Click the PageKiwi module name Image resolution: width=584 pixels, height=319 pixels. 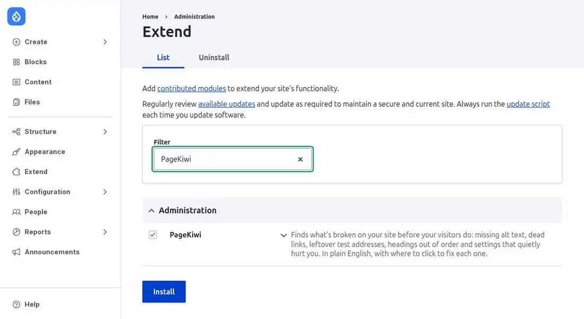pyautogui.click(x=185, y=235)
